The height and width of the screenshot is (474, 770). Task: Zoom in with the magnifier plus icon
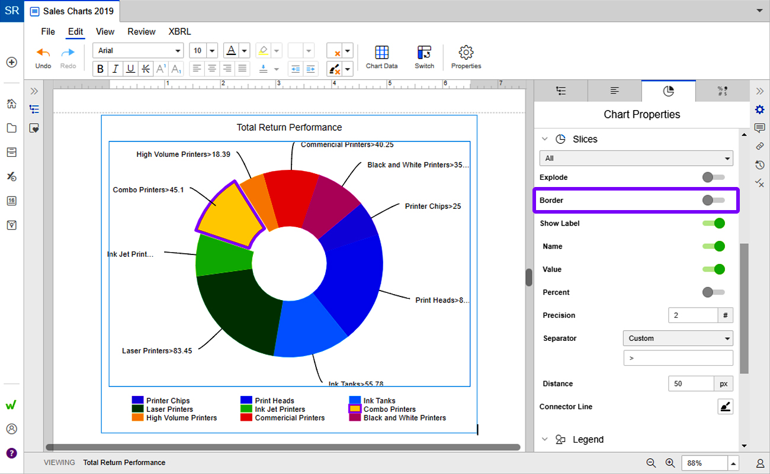[x=670, y=463]
